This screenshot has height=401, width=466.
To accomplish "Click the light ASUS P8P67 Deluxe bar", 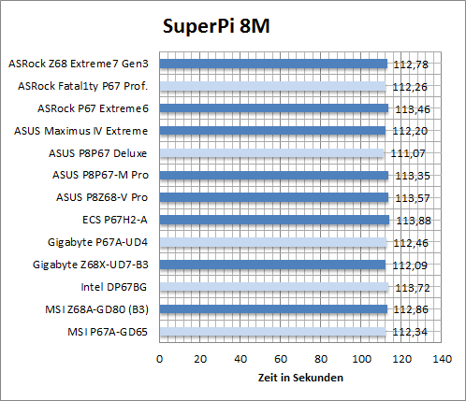I will [x=271, y=153].
